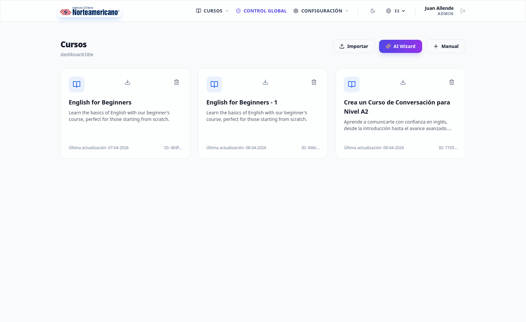The image size is (526, 322).
Task: Open the English for Beginners course title
Action: (x=100, y=103)
